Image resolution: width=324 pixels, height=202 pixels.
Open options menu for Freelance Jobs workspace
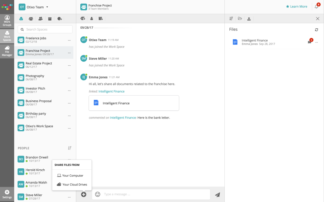pos(70,40)
